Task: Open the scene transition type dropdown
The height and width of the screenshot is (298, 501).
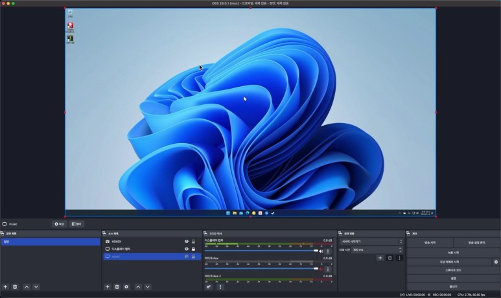Action: point(371,242)
